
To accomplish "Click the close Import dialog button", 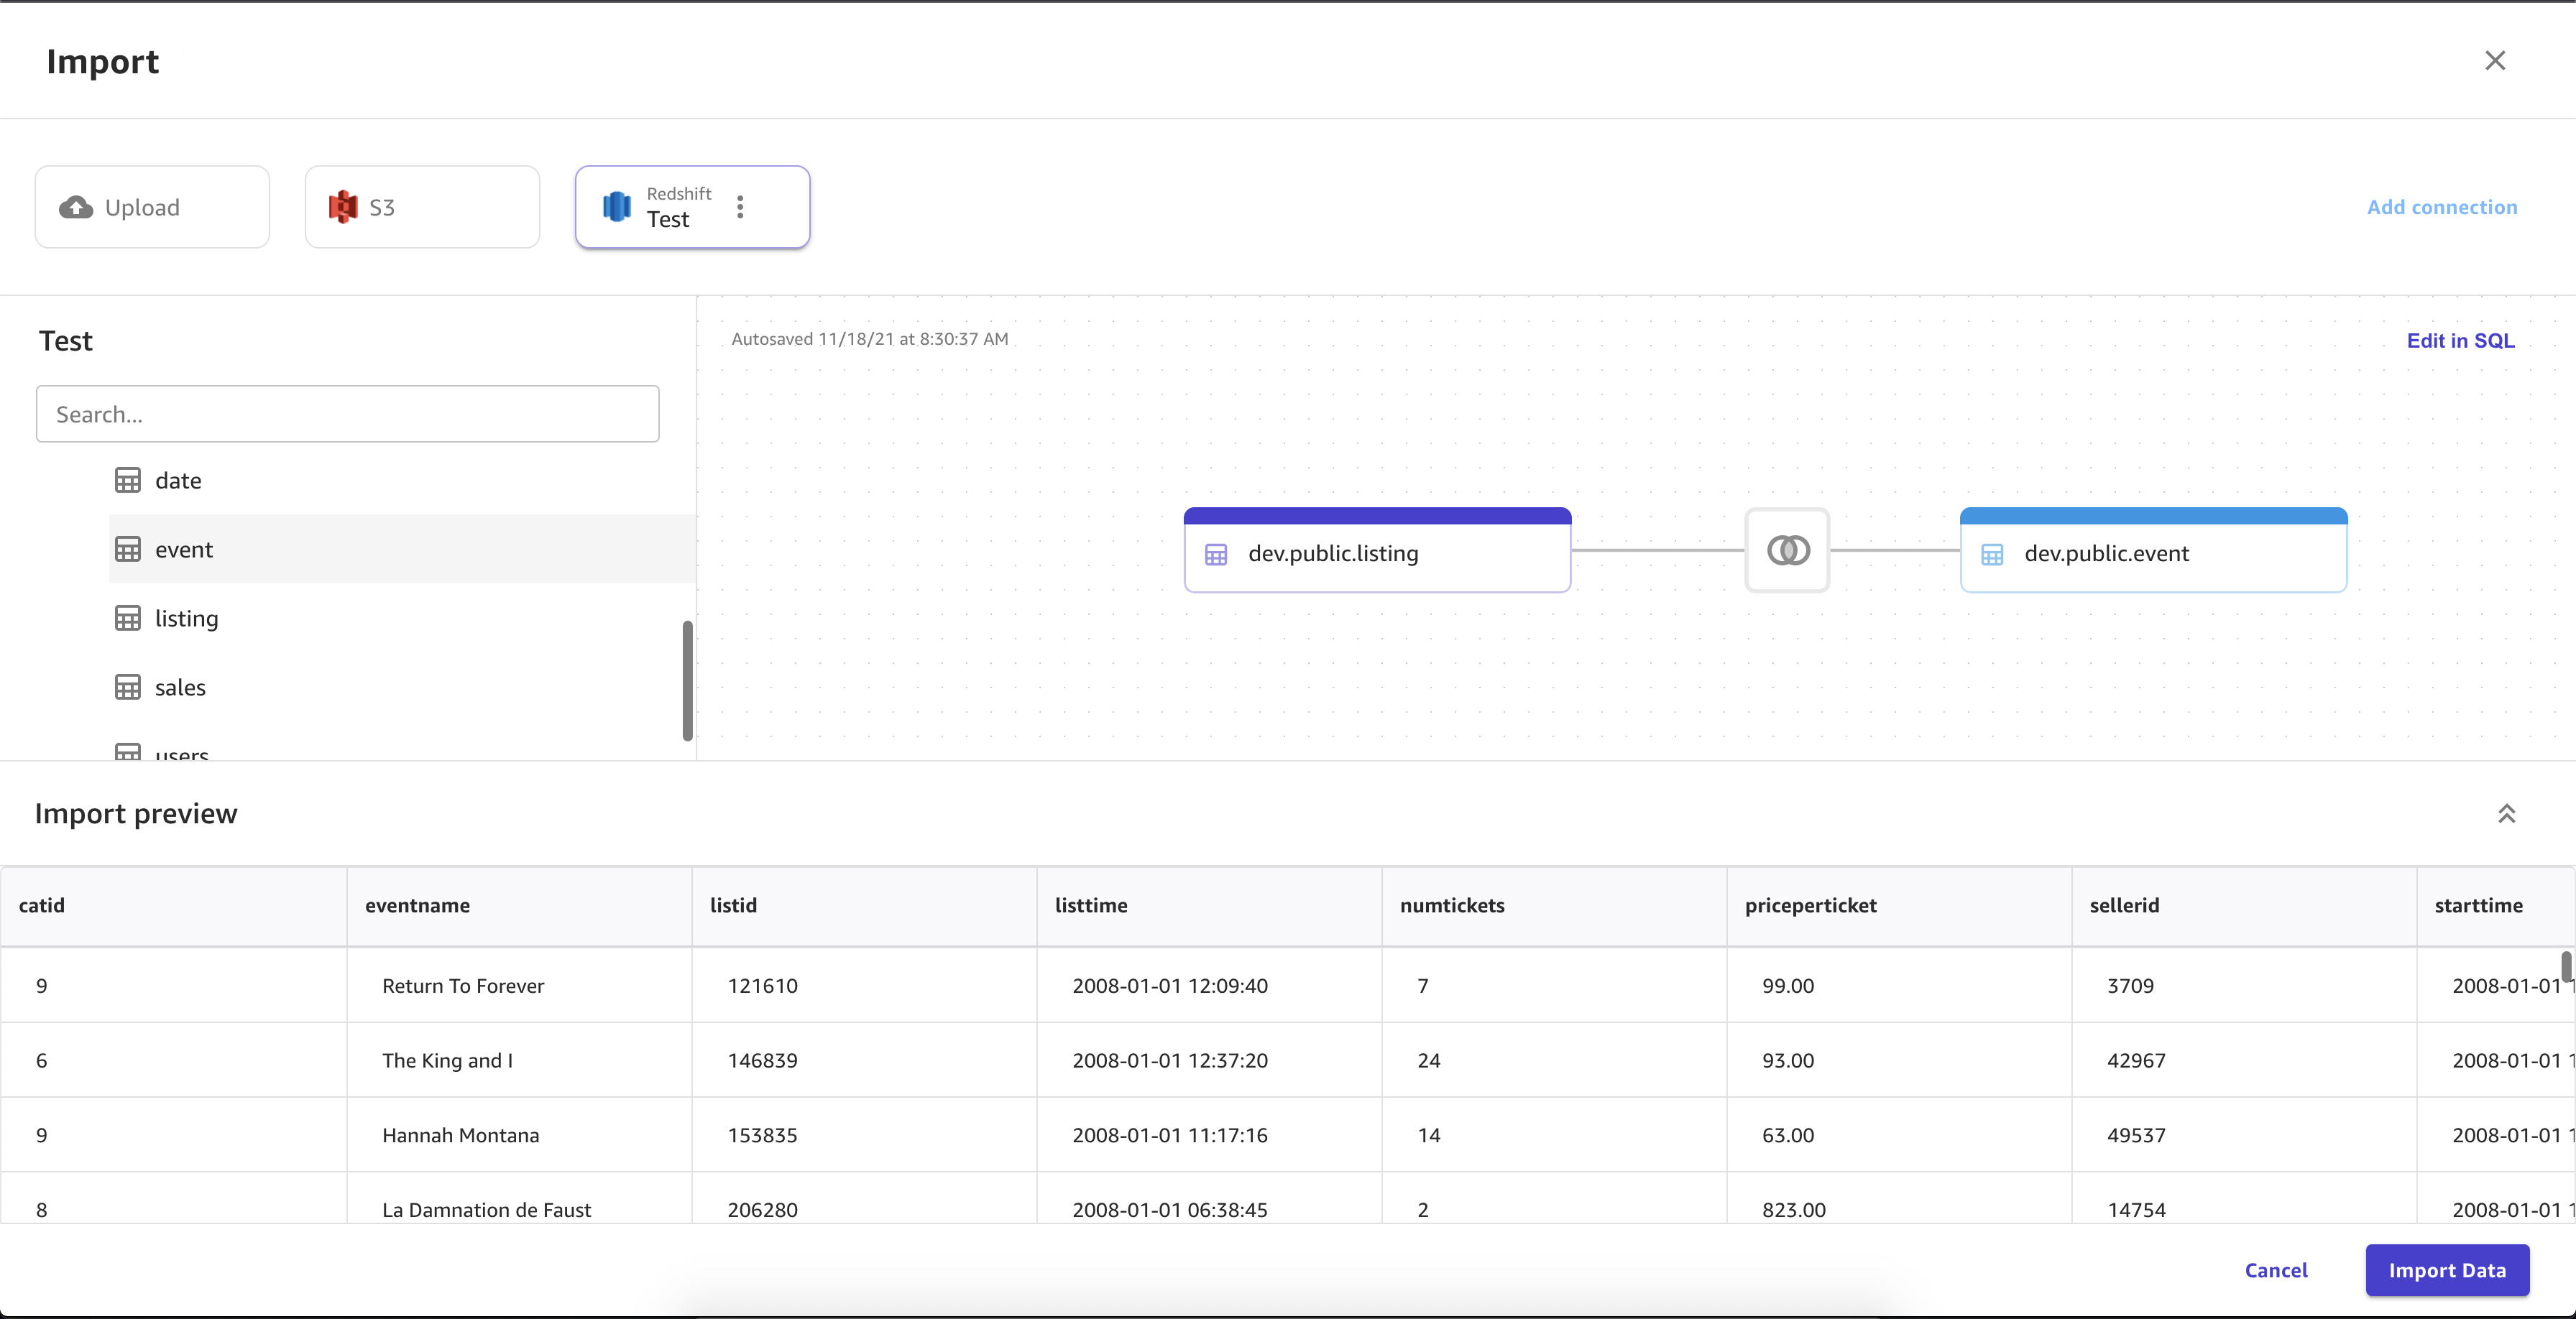I will (x=2497, y=59).
